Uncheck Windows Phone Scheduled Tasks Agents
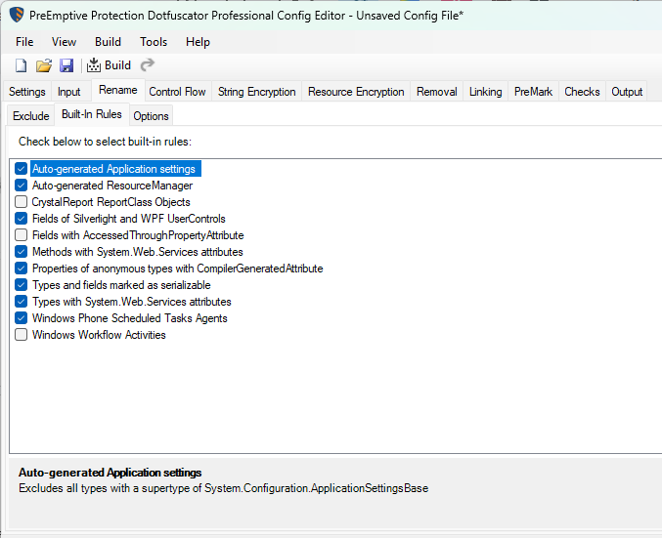The width and height of the screenshot is (662, 538). click(22, 318)
